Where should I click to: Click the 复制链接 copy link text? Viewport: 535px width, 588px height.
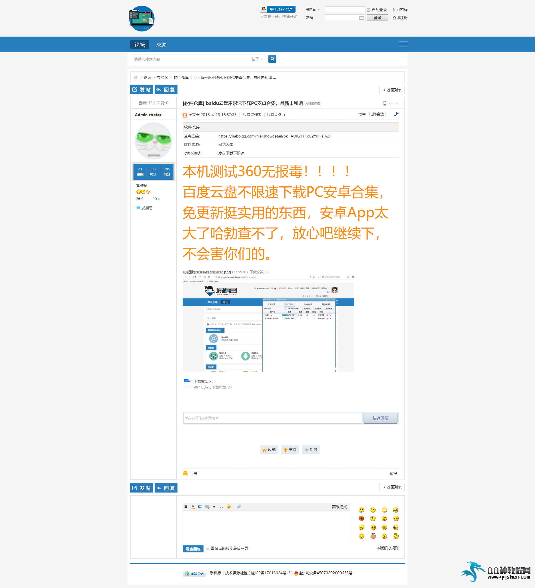[313, 104]
